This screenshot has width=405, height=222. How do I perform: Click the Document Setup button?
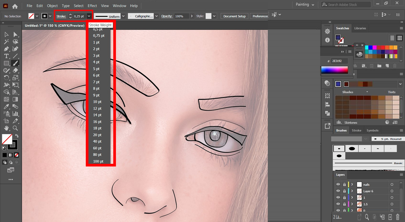234,16
